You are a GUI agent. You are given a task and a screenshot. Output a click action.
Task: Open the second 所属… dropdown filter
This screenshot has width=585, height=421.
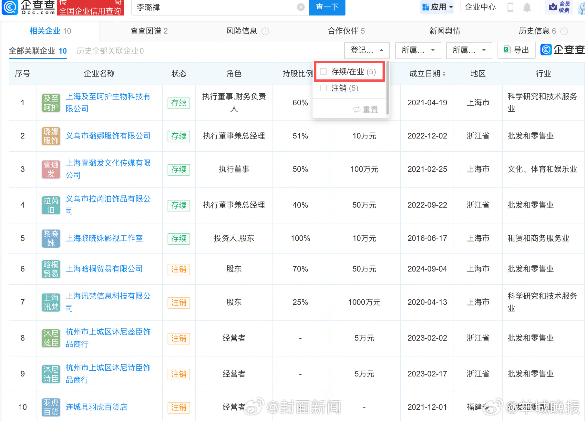coord(469,50)
